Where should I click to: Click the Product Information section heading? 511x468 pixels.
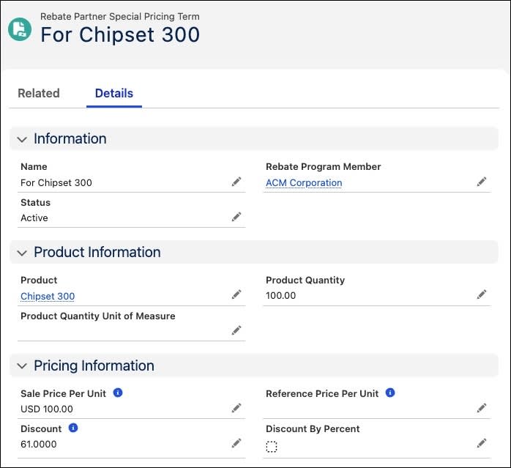(x=97, y=252)
